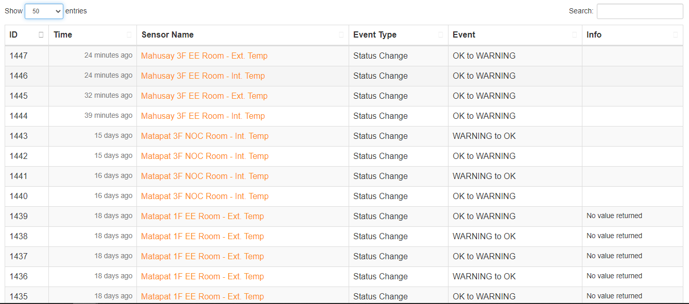689x304 pixels.
Task: Click the Event Type column header text
Action: click(375, 35)
